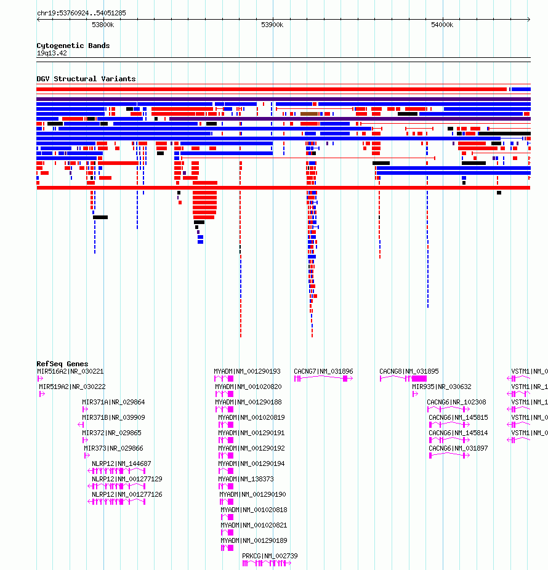Click the CACNG7|NM_031896 gene label
The width and height of the screenshot is (548, 570).
point(323,371)
